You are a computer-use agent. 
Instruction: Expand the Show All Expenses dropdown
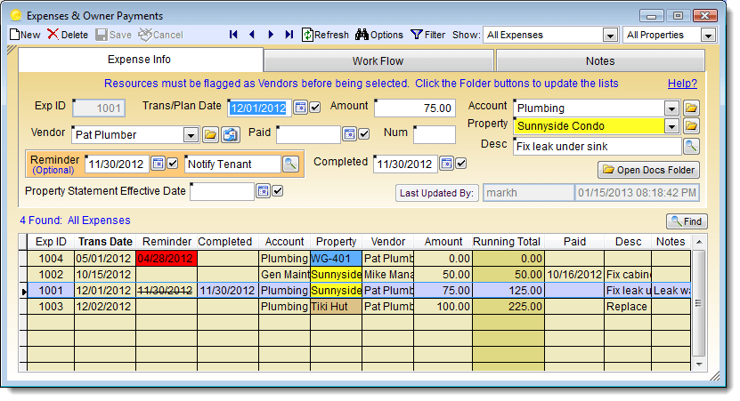610,36
